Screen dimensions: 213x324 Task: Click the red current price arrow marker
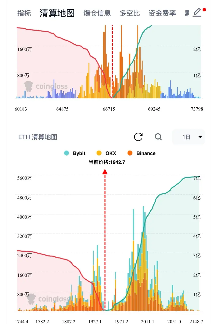(105, 172)
